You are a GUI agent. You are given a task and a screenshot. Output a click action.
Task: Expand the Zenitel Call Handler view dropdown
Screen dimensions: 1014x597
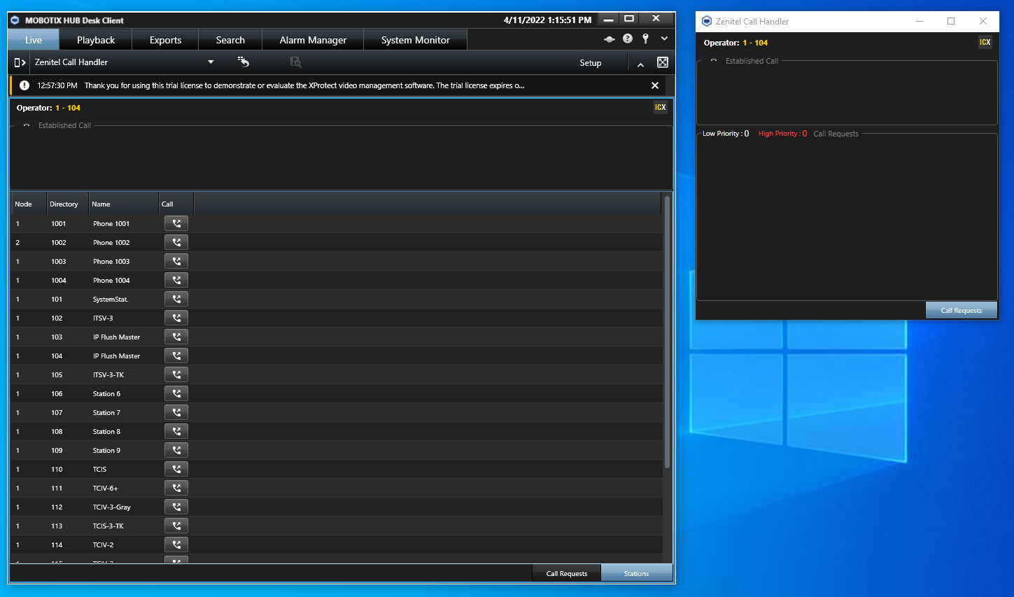[x=211, y=62]
